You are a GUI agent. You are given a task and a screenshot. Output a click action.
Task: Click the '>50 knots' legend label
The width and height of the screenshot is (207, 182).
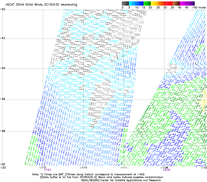[x=199, y=7]
